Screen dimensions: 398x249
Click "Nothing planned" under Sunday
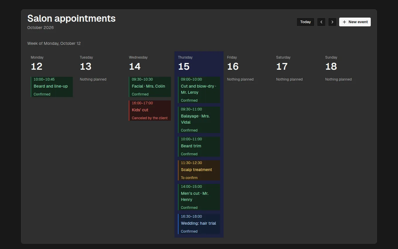point(339,79)
